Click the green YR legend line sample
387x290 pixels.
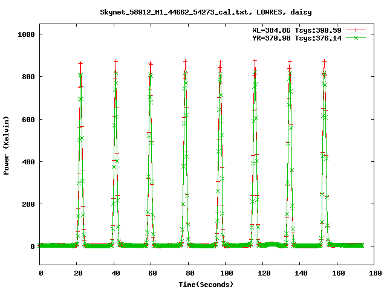tap(356, 37)
